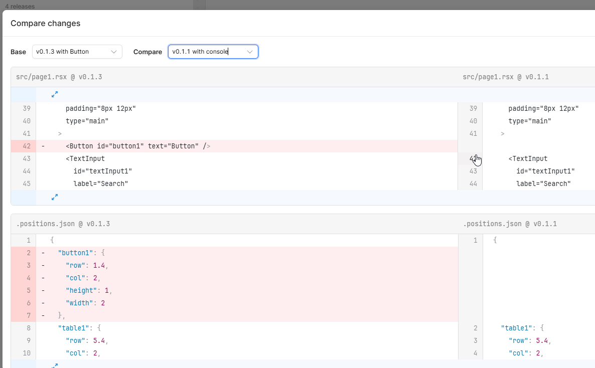The image size is (595, 368).
Task: Click the "src/page1.rsx @ v0.1.3" file header
Action: 59,77
